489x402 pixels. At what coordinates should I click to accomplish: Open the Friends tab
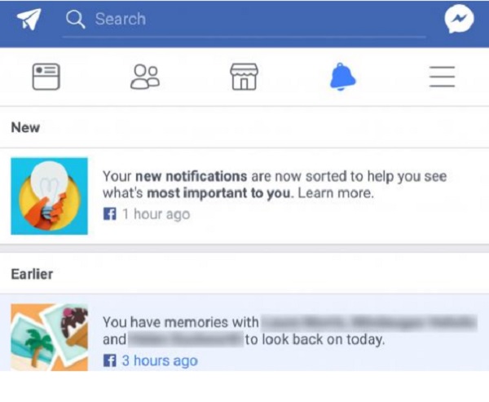145,77
